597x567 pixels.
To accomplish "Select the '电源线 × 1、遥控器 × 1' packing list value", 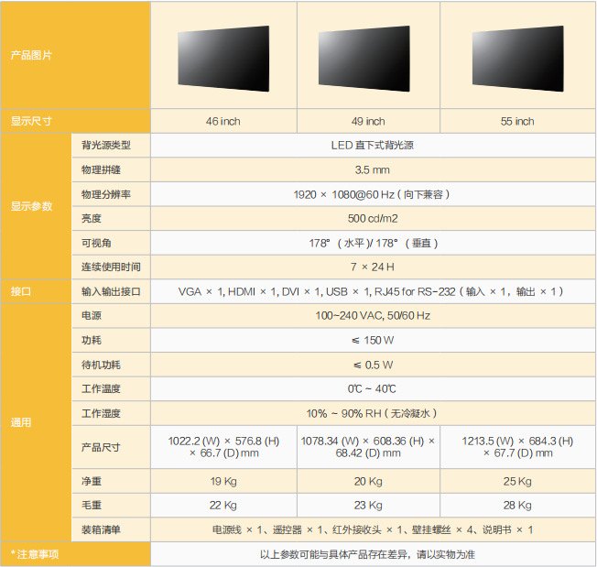I will (x=374, y=529).
